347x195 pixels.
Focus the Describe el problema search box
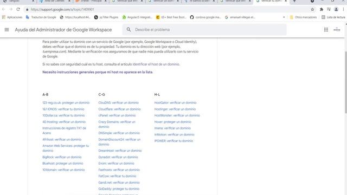pyautogui.click(x=204, y=30)
